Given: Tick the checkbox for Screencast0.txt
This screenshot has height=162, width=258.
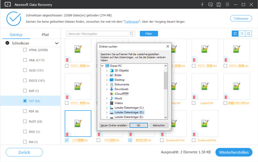Looking at the screenshot, I should (193, 140).
